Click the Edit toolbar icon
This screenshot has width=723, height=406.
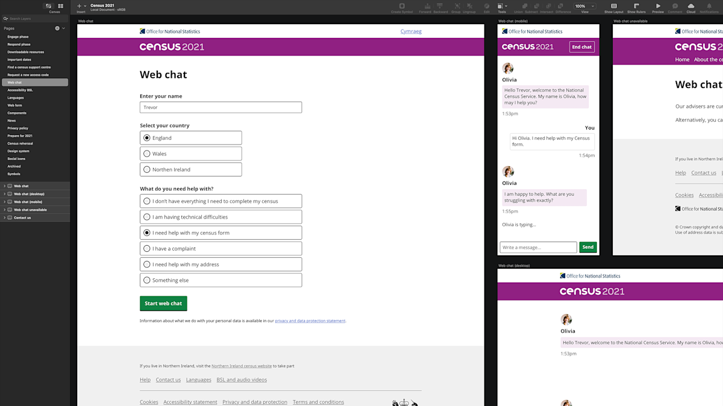click(x=487, y=5)
